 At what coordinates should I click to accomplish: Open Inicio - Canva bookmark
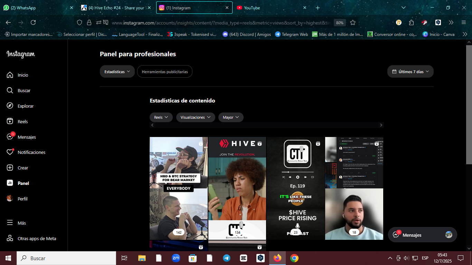click(438, 35)
